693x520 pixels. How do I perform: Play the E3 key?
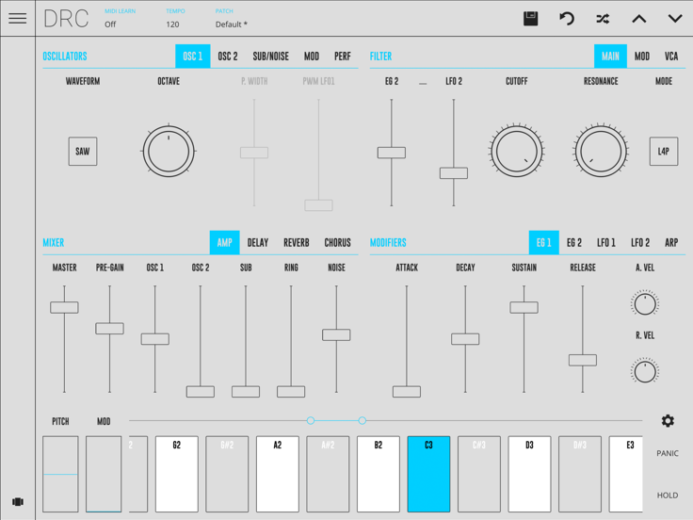(626, 474)
